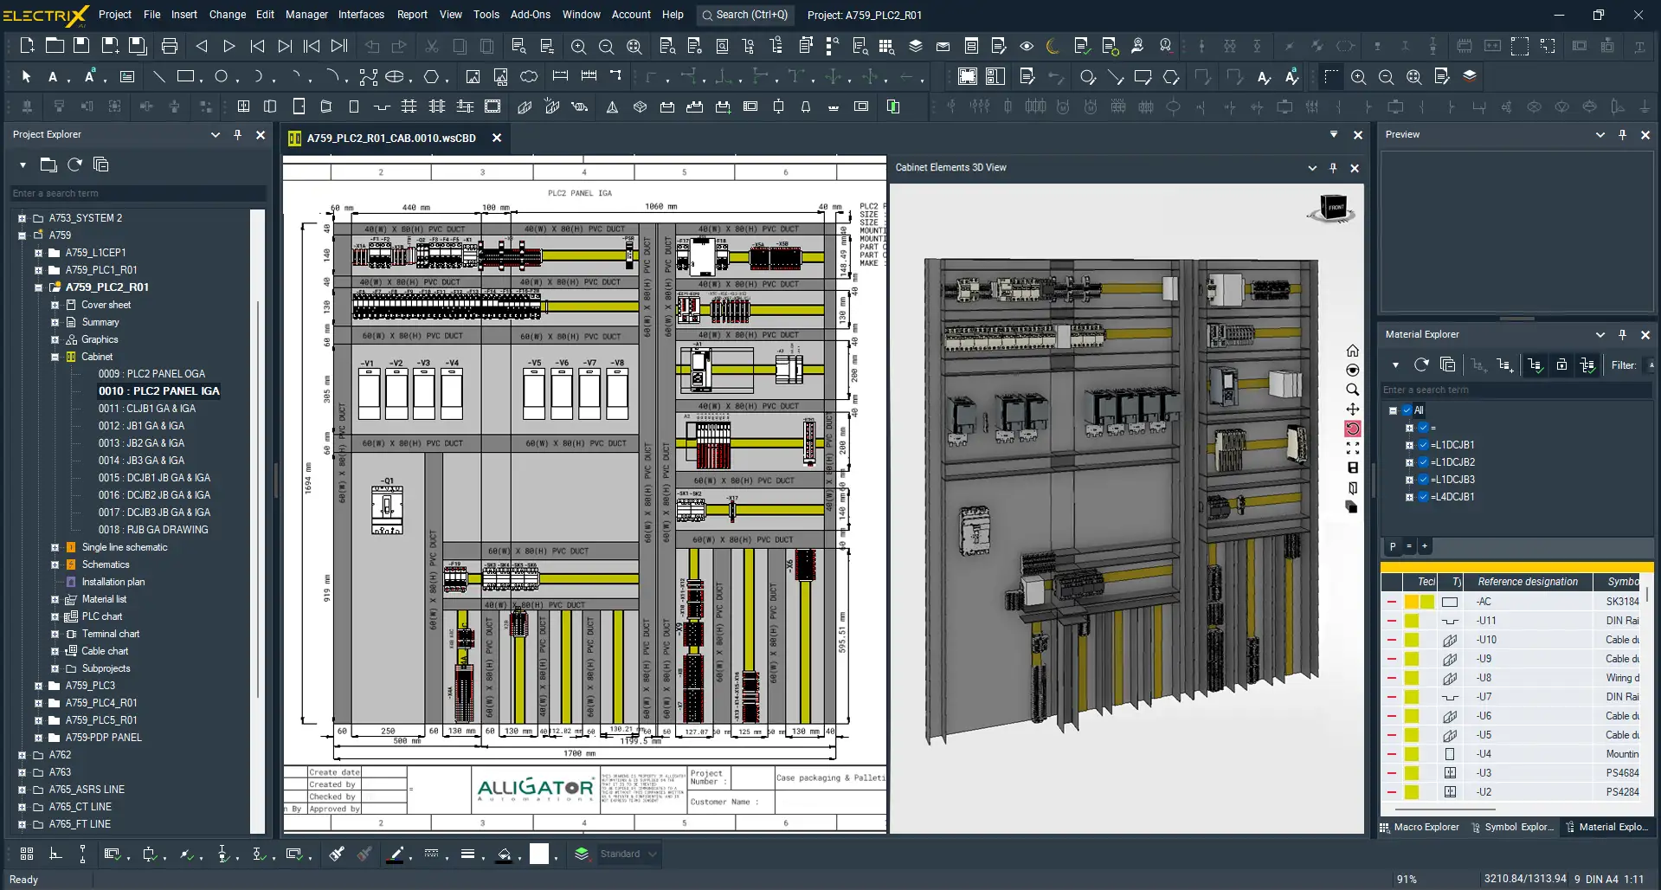Select the Rectangle drawing tool

tap(185, 77)
